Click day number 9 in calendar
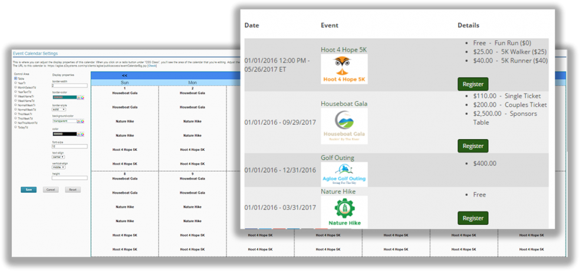579x271 pixels. click(192, 174)
